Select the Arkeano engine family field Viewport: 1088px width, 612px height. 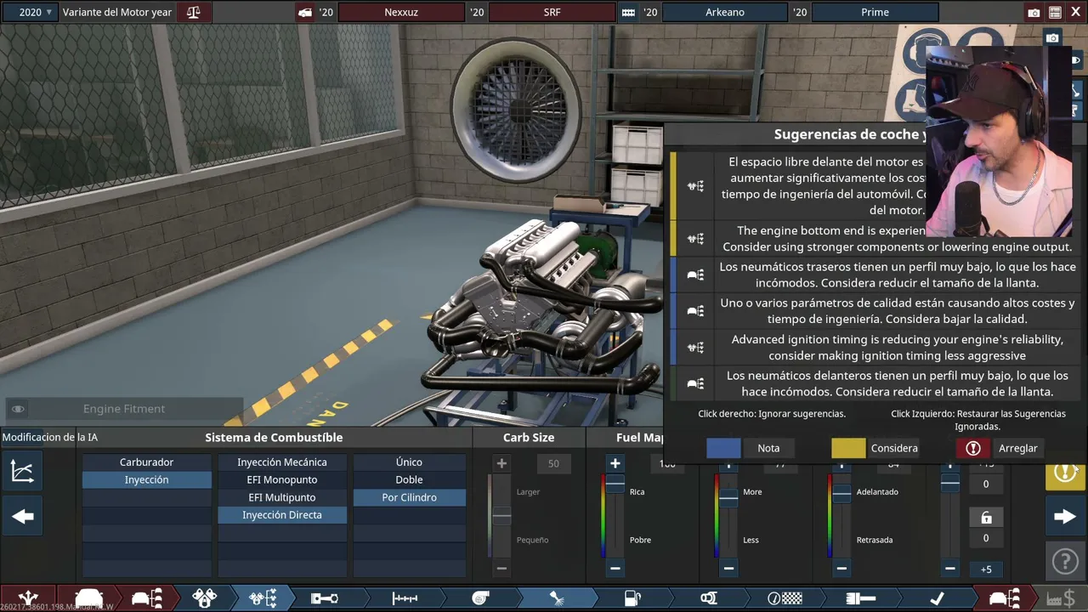pos(724,12)
